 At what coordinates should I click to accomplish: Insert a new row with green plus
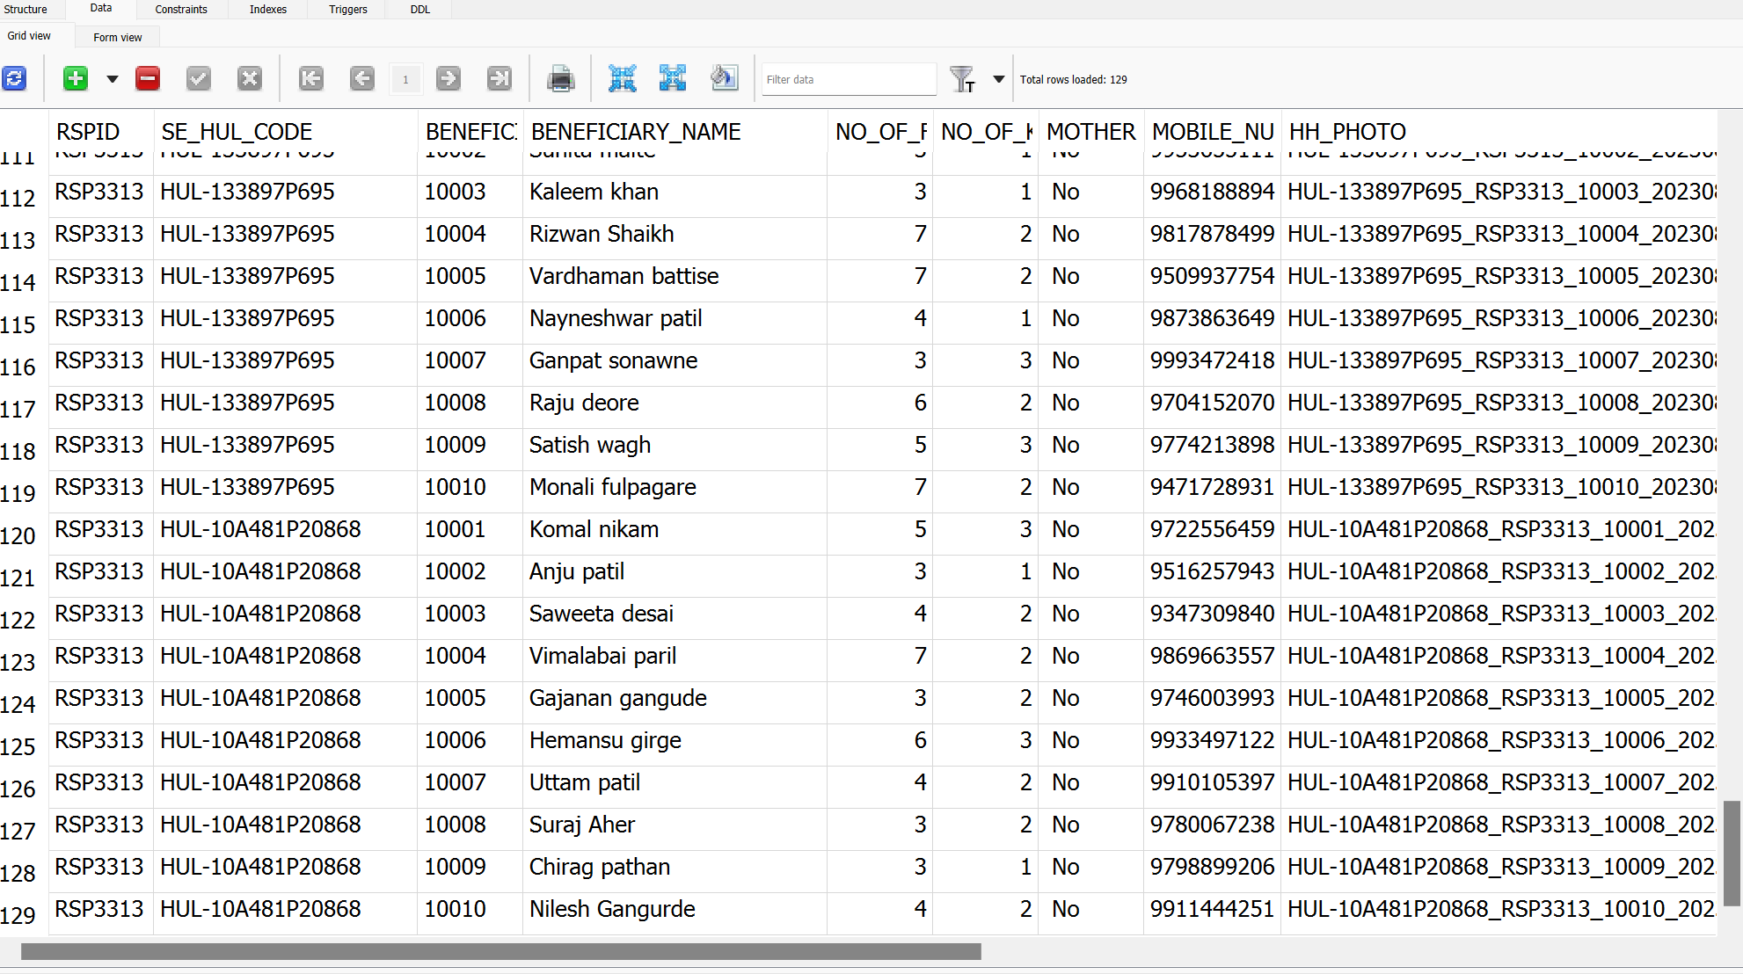pos(76,79)
